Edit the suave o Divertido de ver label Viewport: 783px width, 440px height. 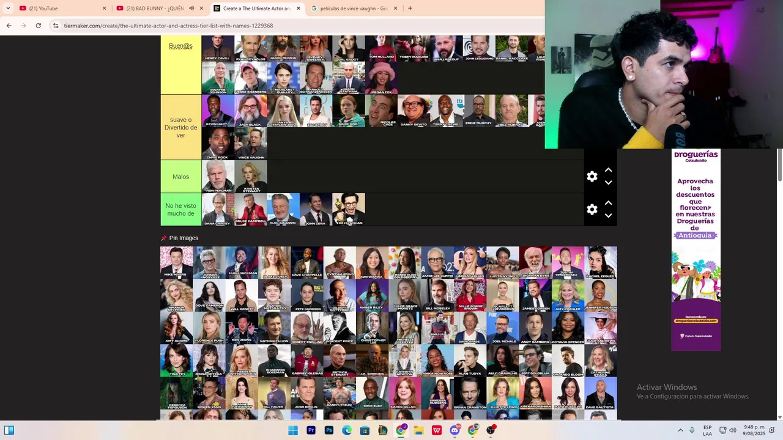click(180, 128)
